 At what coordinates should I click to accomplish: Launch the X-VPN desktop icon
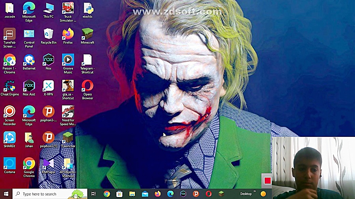pos(49,88)
